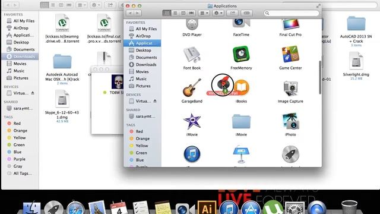Click the Applications window vertical scrollbar
The height and width of the screenshot is (214, 380).
(320, 77)
